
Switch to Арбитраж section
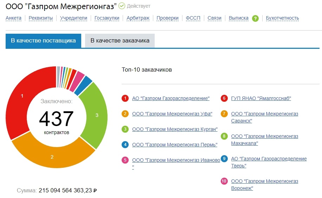click(x=138, y=18)
